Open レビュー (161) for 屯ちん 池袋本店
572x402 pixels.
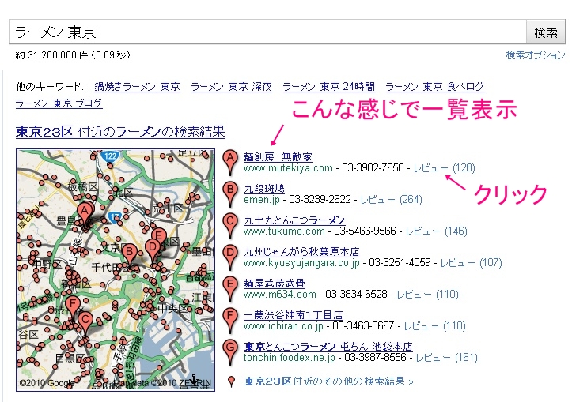click(x=446, y=358)
